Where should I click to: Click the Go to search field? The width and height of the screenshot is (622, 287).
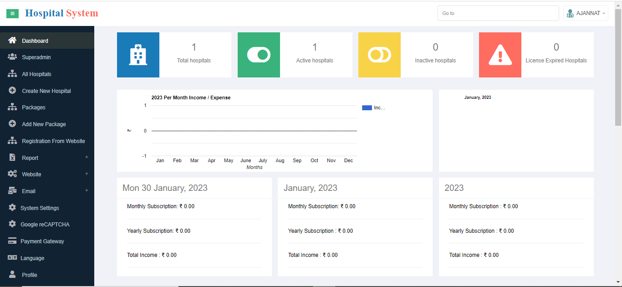tap(498, 13)
